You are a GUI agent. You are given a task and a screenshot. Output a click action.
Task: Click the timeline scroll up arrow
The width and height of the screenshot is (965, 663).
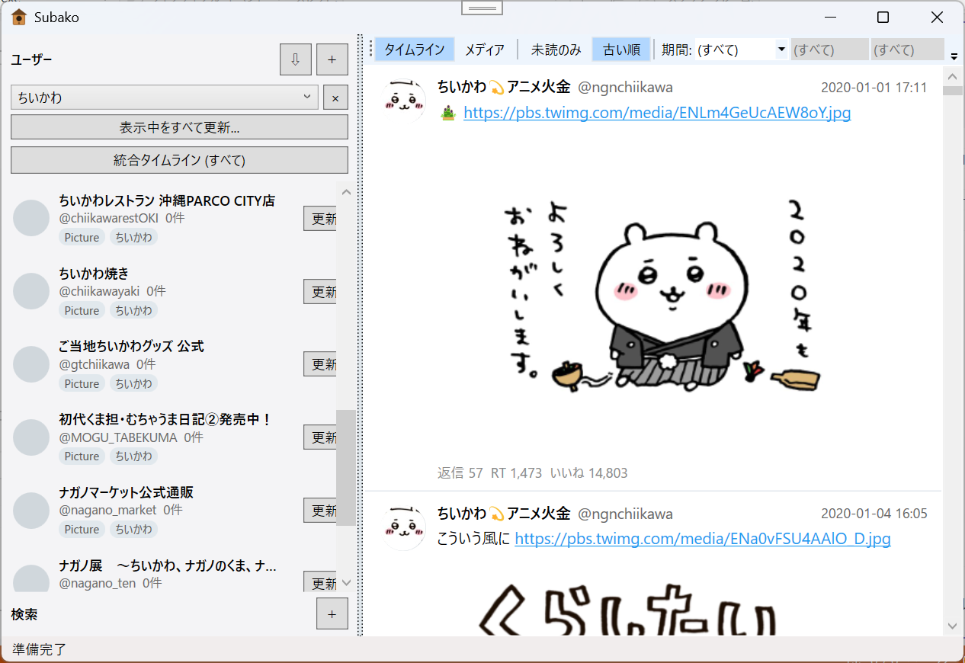click(x=953, y=75)
